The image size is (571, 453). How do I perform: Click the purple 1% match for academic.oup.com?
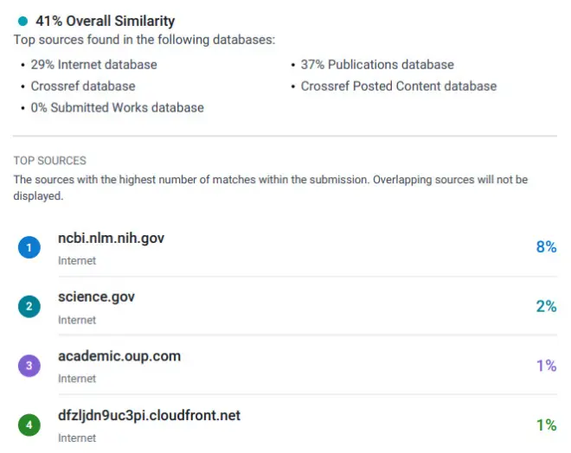pos(546,366)
